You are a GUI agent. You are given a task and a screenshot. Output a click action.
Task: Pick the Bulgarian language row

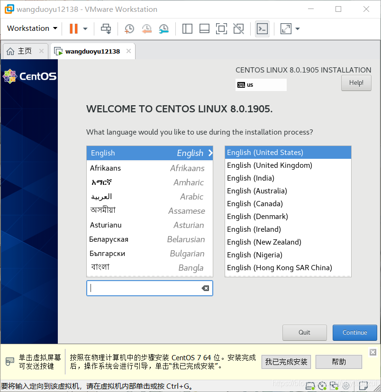tap(150, 254)
